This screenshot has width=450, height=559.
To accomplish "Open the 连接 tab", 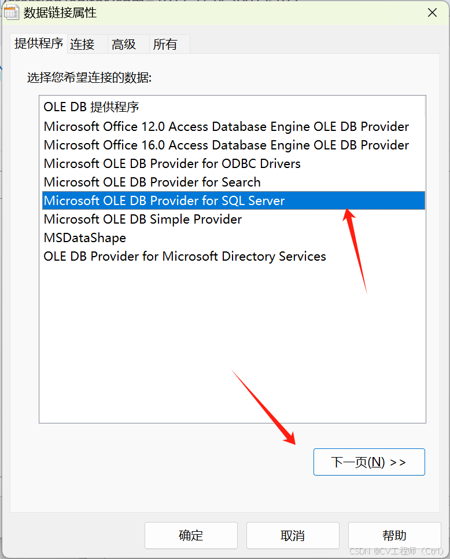I will pyautogui.click(x=82, y=45).
